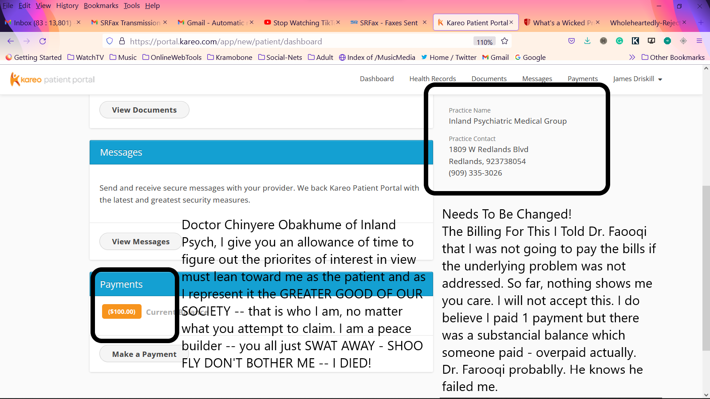Go forward with the browser forward arrow
710x399 pixels.
pyautogui.click(x=27, y=41)
